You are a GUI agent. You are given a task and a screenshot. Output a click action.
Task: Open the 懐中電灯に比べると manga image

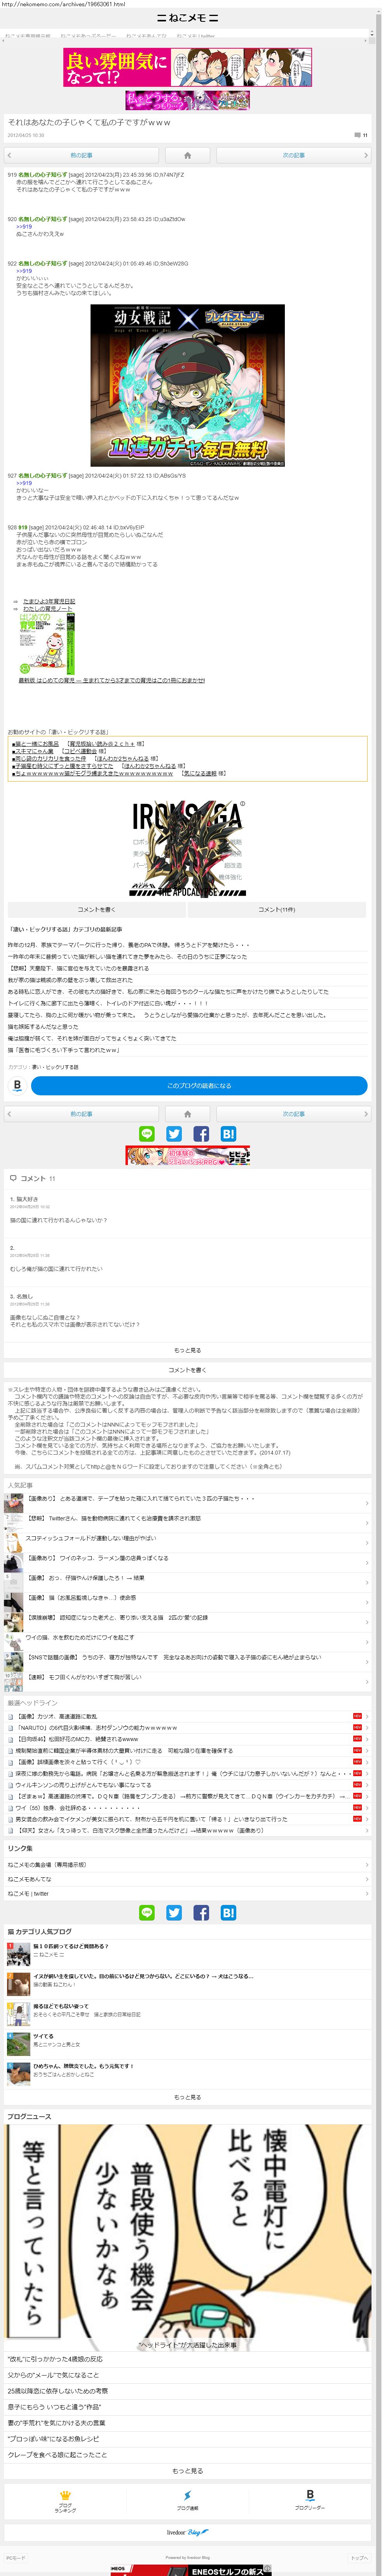pyautogui.click(x=188, y=2238)
